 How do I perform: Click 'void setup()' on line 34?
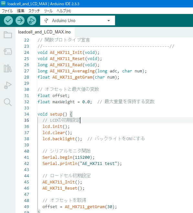pos(52,114)
